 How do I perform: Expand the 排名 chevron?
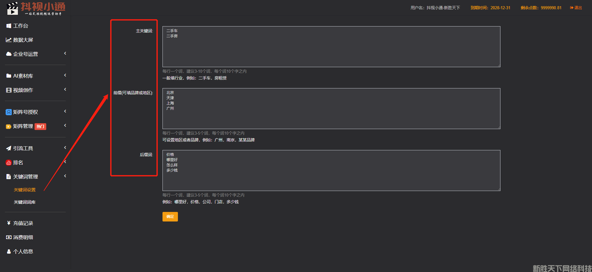click(65, 162)
